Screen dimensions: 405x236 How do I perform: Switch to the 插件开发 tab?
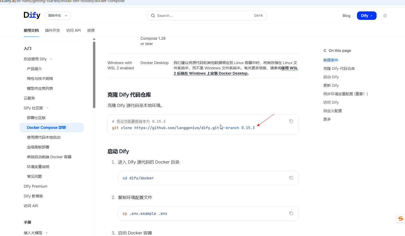52,30
